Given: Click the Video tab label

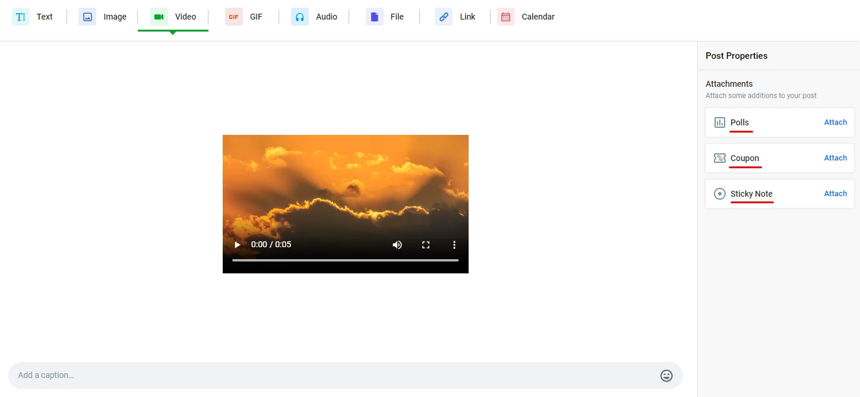Looking at the screenshot, I should point(185,17).
